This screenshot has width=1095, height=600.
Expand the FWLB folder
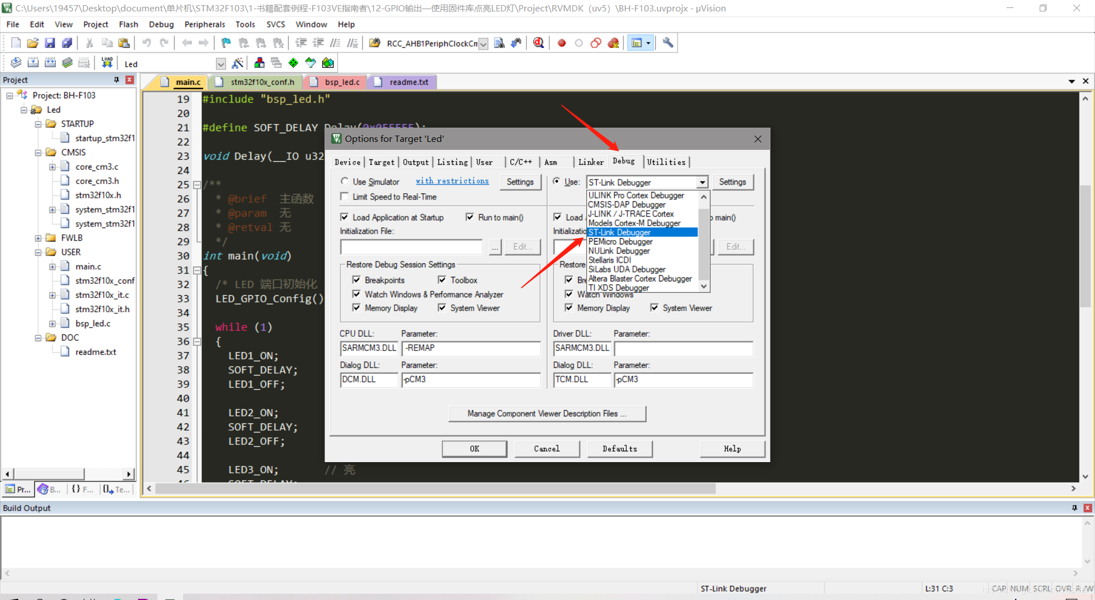38,238
